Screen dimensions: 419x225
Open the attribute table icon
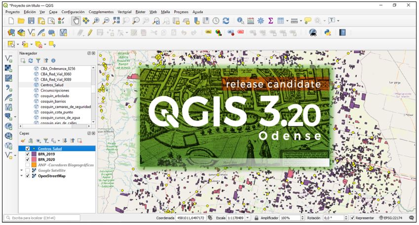(x=280, y=21)
